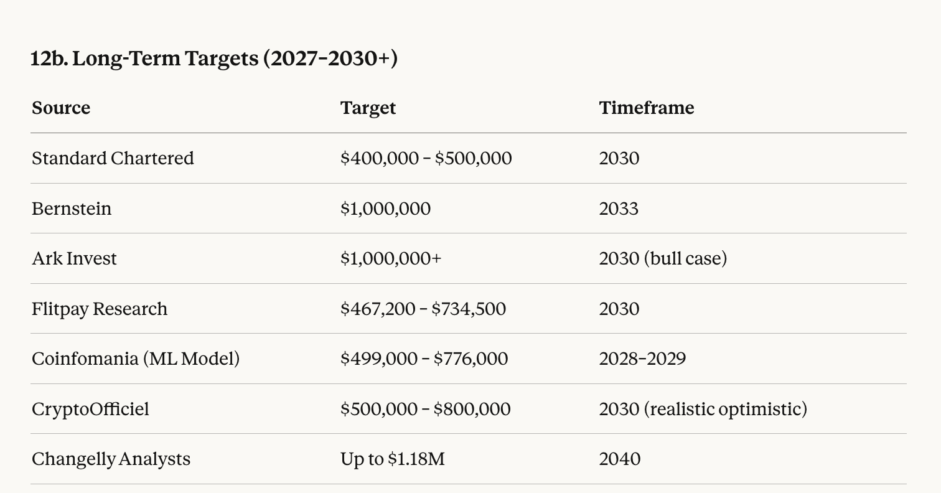Image resolution: width=941 pixels, height=493 pixels.
Task: Click the Bernstein row name
Action: pyautogui.click(x=72, y=209)
